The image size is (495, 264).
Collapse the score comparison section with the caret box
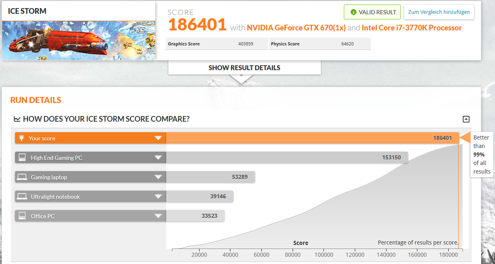466,119
